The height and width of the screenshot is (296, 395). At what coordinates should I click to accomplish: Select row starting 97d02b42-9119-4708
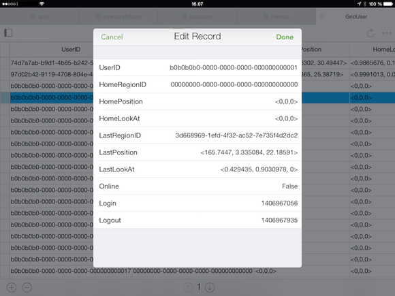coord(52,74)
